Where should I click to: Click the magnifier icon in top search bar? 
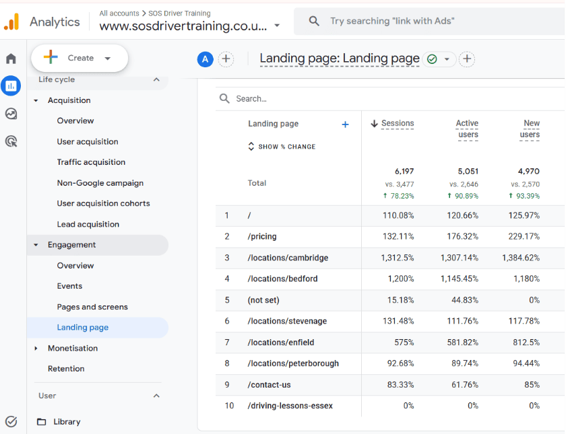(x=314, y=21)
